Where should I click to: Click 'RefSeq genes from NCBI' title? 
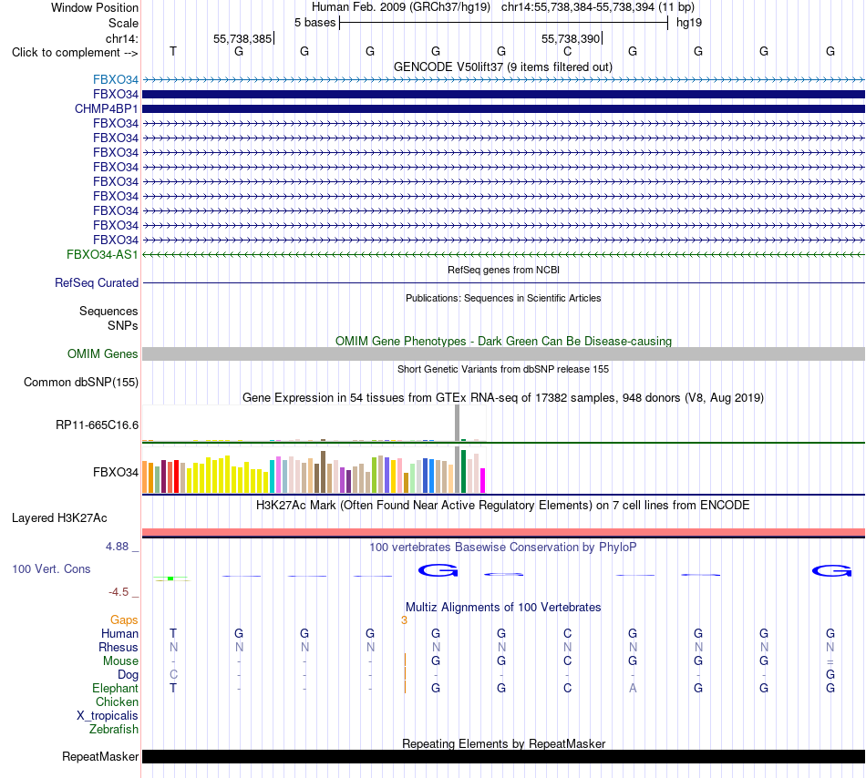[x=503, y=270]
